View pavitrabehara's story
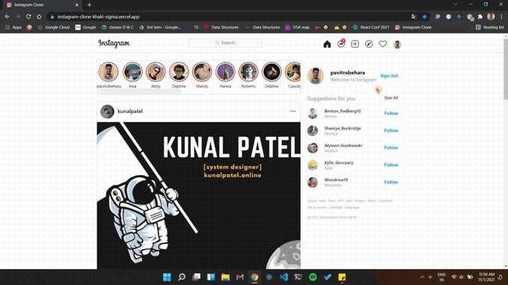 tap(108, 72)
